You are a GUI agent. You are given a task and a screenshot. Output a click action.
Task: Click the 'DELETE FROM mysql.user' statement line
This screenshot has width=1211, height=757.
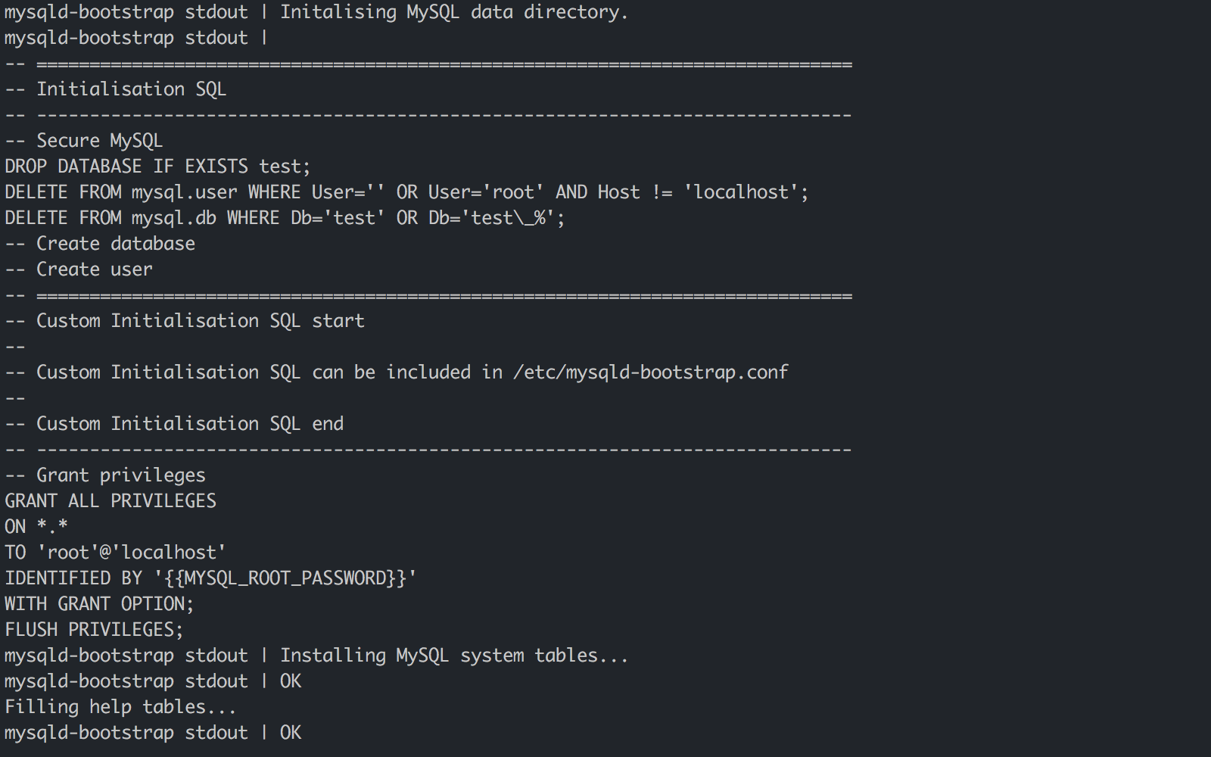[x=406, y=192]
